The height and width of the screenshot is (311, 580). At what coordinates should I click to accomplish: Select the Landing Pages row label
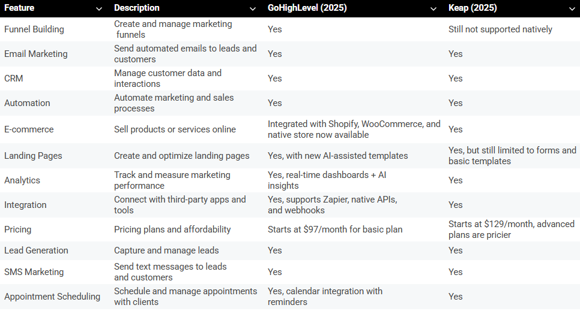33,156
